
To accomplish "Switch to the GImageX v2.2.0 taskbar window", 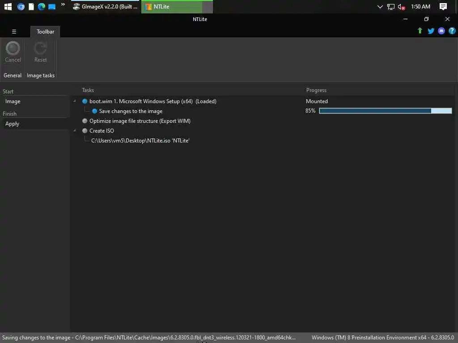I will 105,7.
